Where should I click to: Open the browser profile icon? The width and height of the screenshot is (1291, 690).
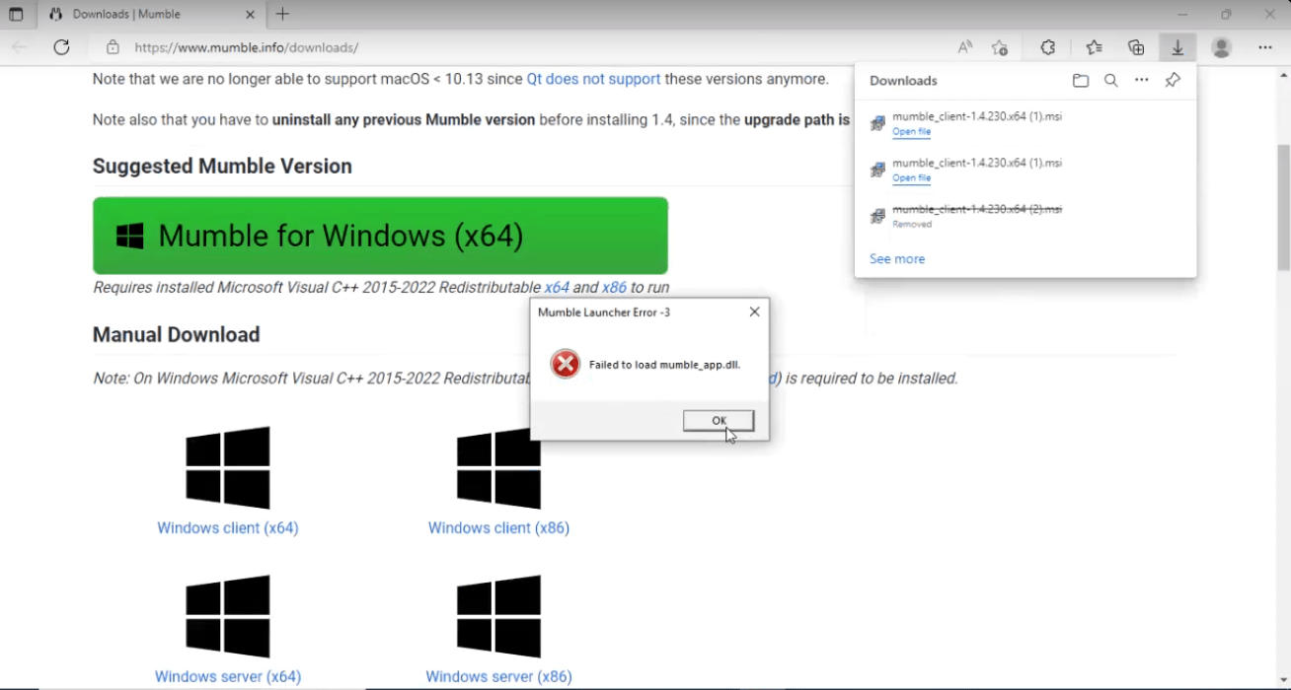point(1222,47)
